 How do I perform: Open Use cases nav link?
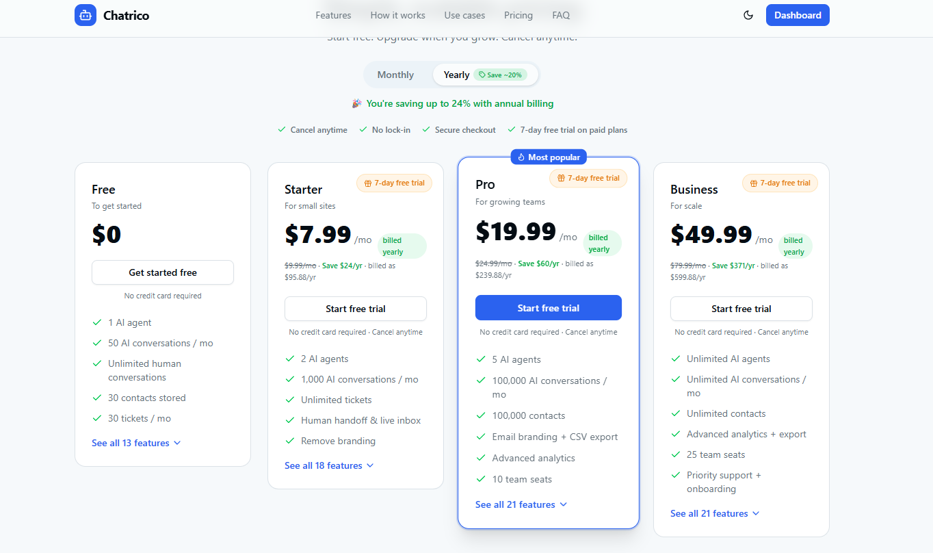(x=464, y=15)
